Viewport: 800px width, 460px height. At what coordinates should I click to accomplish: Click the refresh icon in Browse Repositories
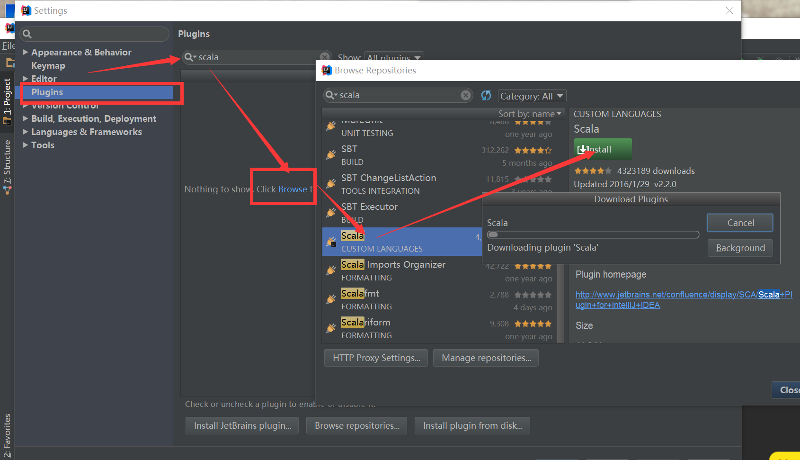[x=486, y=95]
